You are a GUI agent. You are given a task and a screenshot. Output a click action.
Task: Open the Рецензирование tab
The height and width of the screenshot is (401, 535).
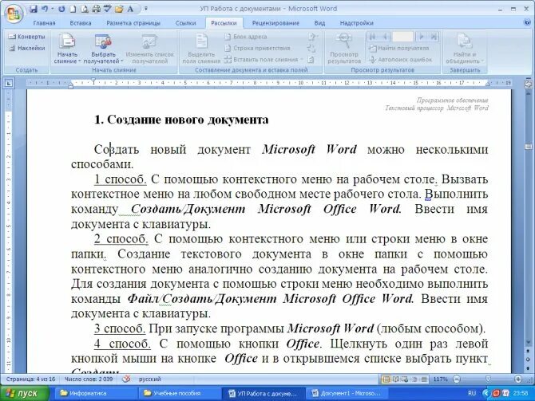tap(275, 23)
